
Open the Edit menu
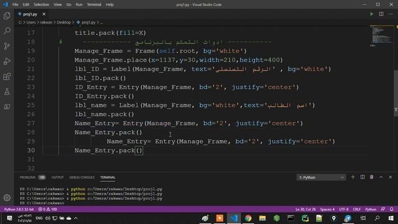click(x=25, y=4)
